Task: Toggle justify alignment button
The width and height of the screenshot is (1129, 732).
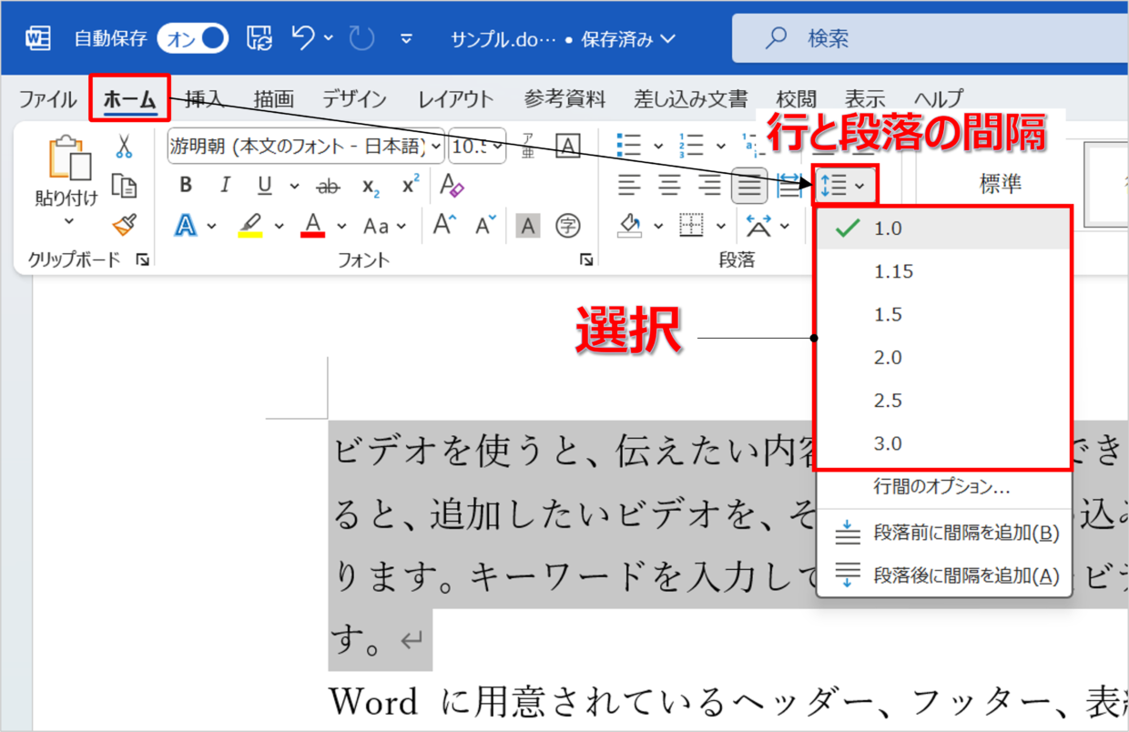Action: click(x=749, y=187)
